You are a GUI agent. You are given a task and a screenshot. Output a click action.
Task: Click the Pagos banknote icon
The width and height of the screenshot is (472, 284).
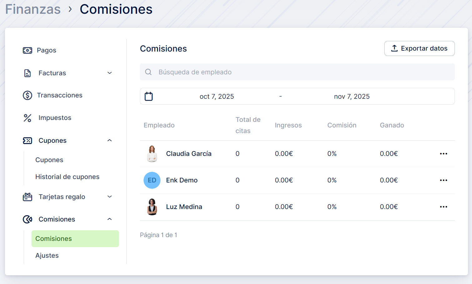(27, 50)
